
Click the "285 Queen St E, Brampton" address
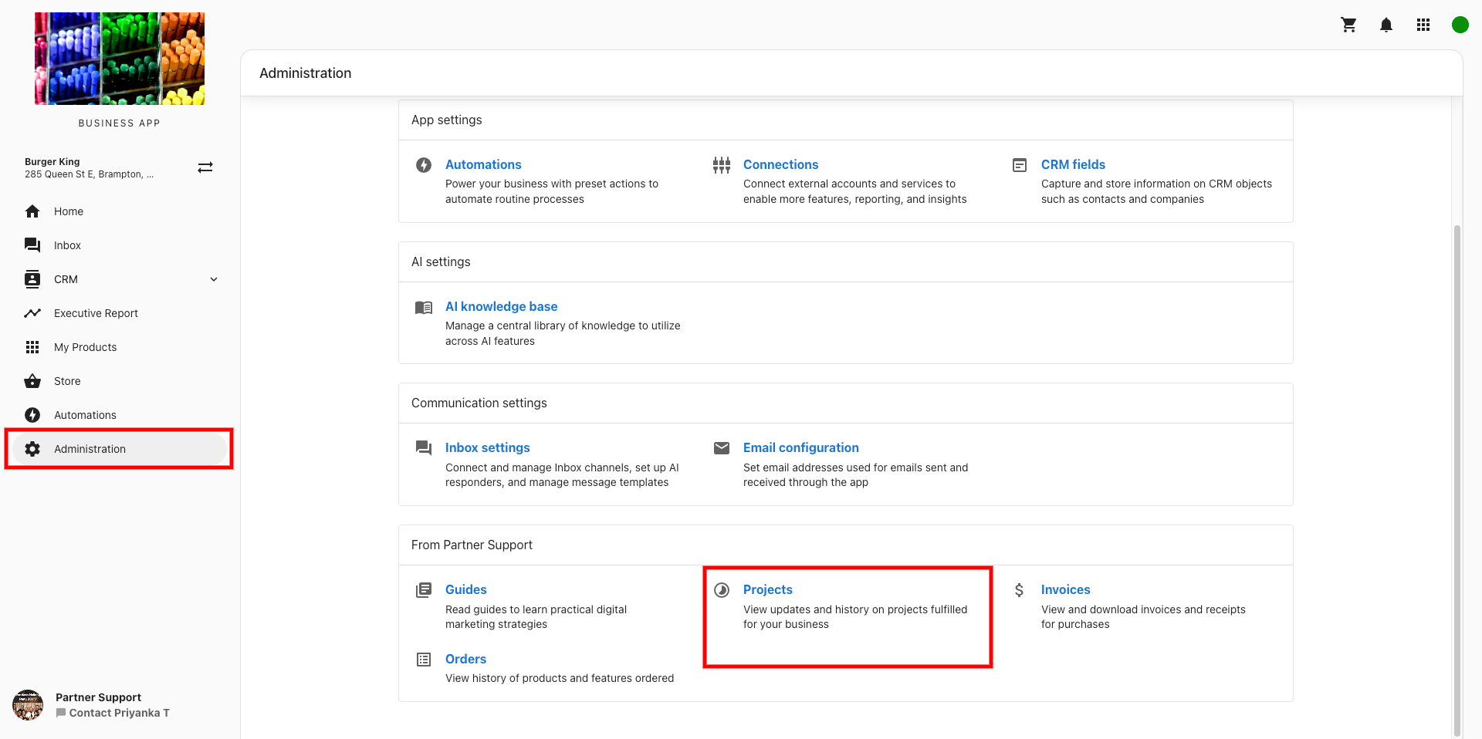pos(89,174)
